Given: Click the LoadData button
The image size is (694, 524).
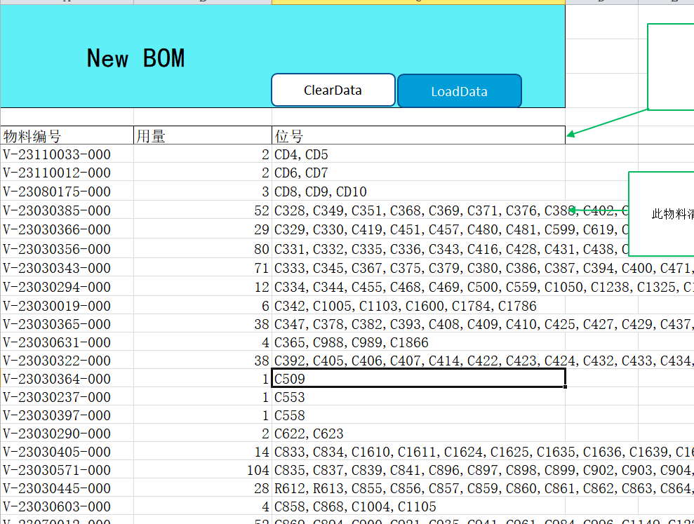Looking at the screenshot, I should point(460,91).
